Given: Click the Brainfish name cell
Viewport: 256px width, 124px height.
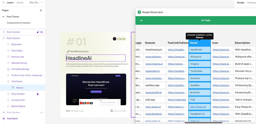Looking at the screenshot, I should pyautogui.click(x=199, y=92).
